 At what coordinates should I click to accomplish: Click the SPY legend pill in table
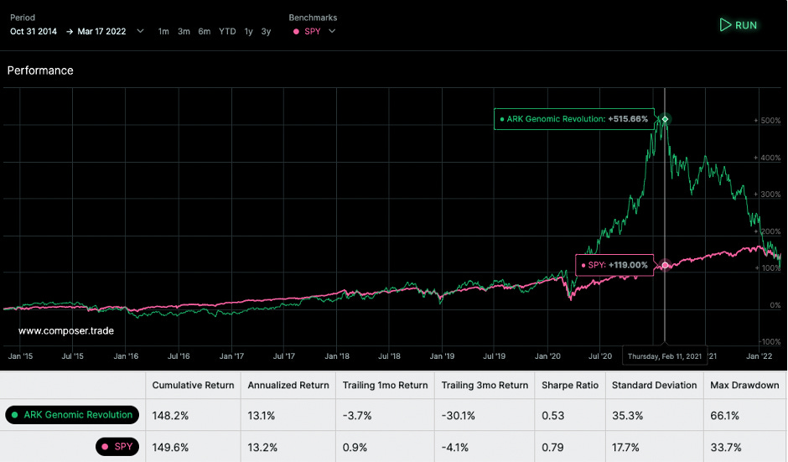[117, 446]
